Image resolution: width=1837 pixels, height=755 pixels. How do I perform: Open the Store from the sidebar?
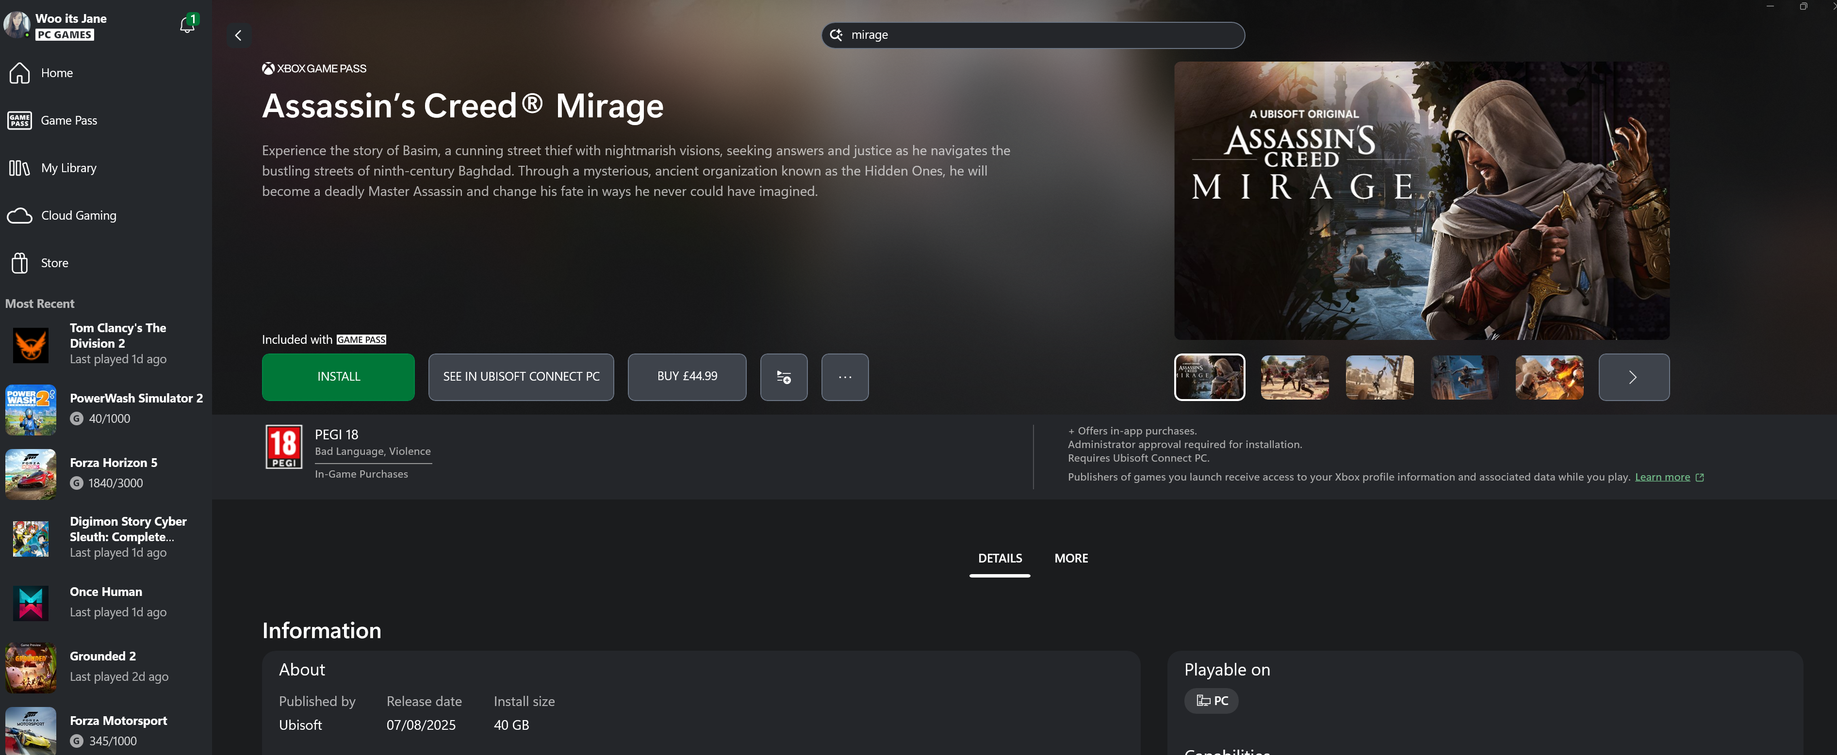54,263
